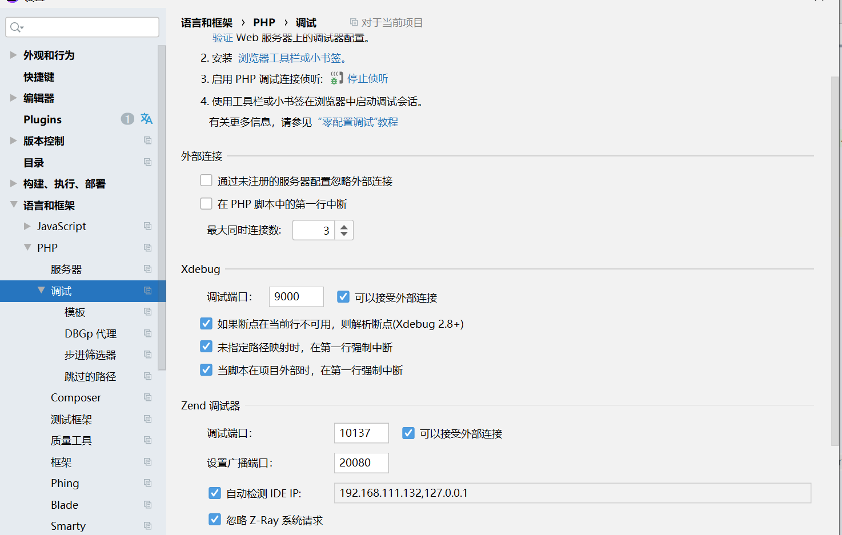Open the DBGp 代理 settings page
Screen dimensions: 842x535
(90, 333)
